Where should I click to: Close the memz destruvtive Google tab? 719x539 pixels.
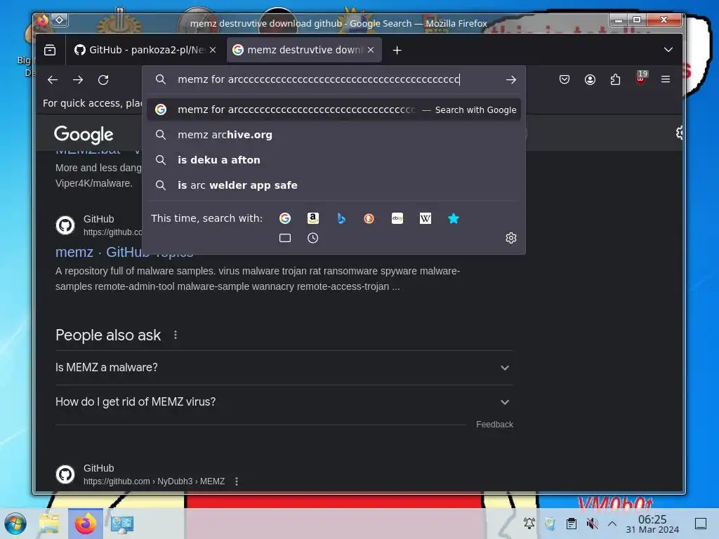(x=371, y=50)
